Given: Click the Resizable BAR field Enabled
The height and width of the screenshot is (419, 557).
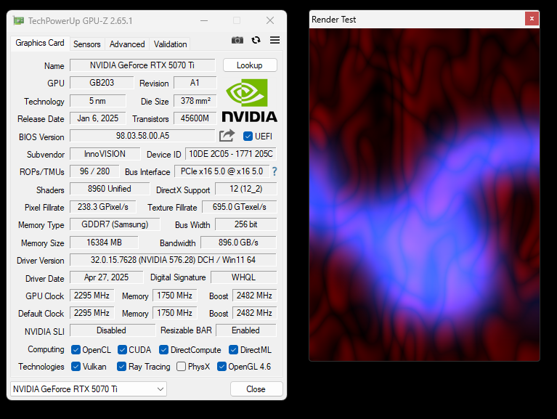Looking at the screenshot, I should [245, 330].
